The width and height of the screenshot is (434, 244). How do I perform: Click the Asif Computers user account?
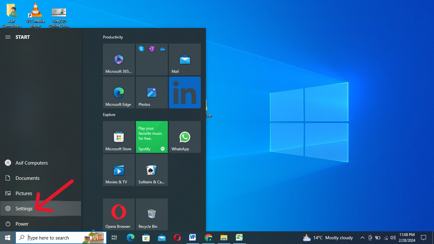point(31,163)
